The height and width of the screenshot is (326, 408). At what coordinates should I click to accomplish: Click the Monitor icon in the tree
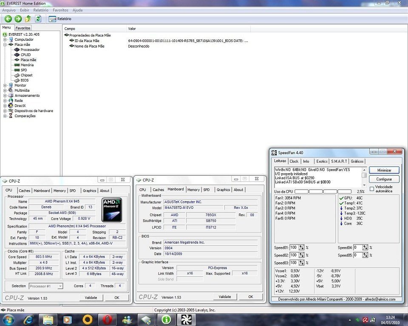[11, 85]
